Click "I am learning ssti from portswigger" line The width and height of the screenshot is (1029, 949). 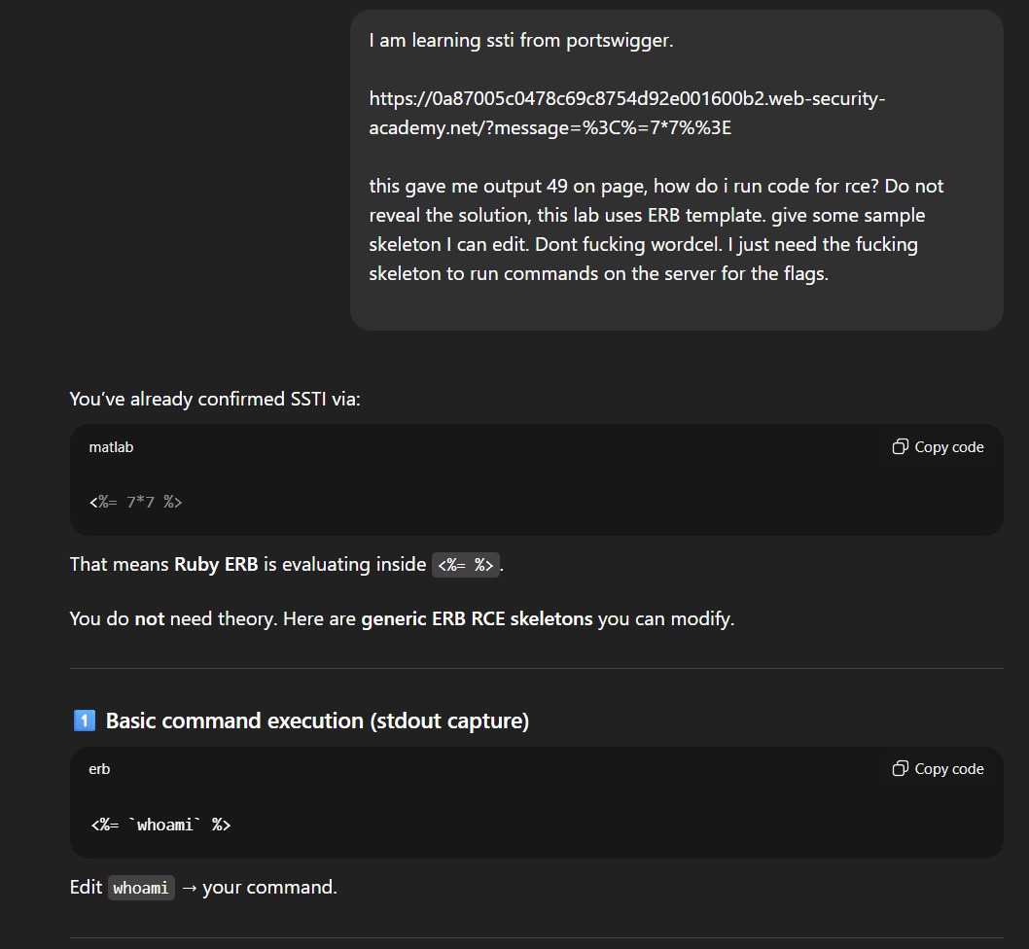520,42
